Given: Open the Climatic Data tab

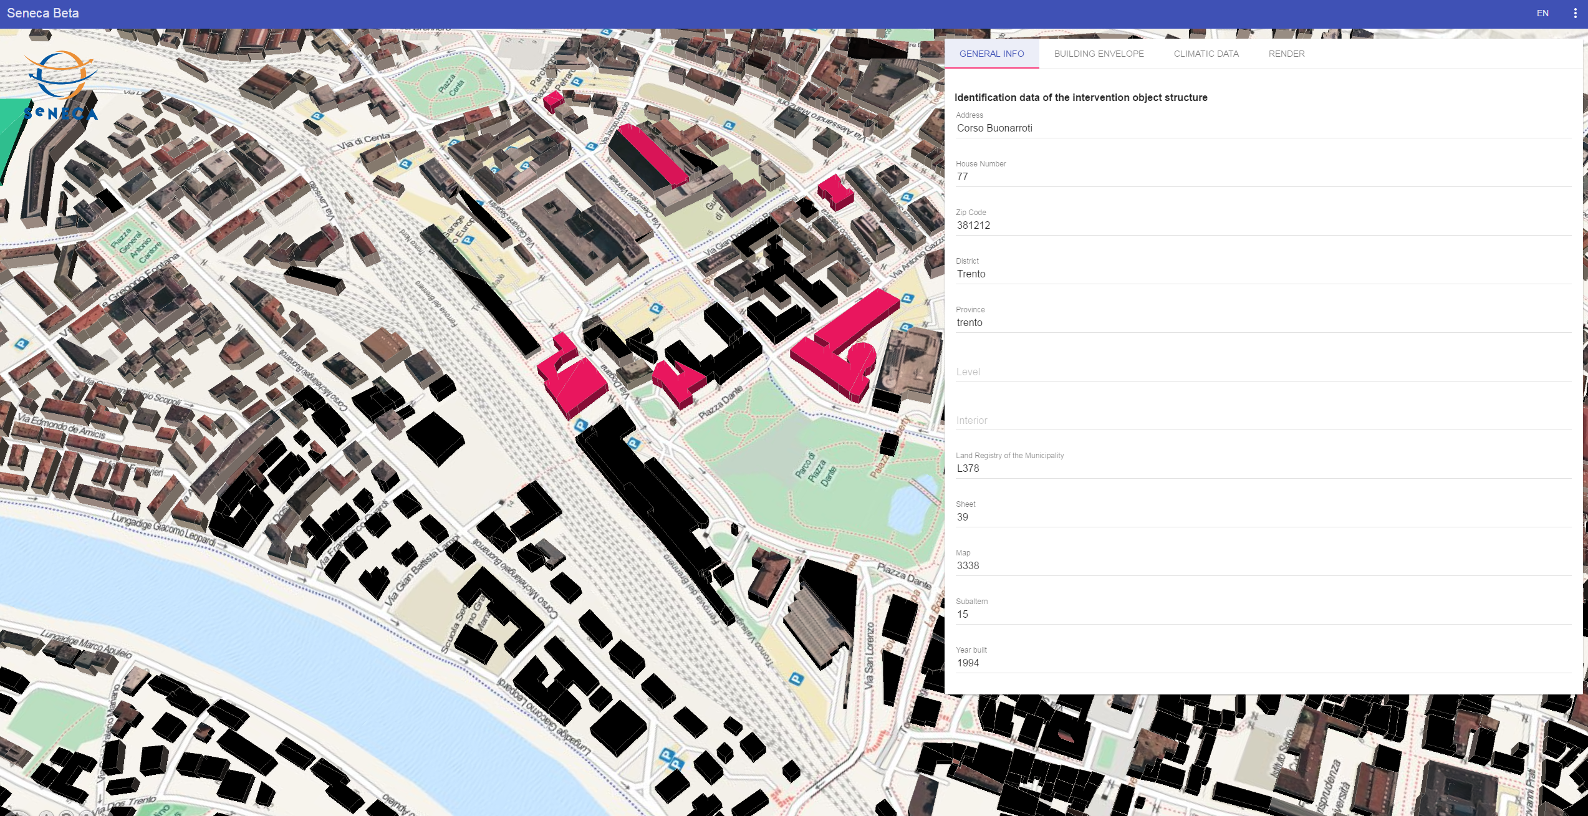Looking at the screenshot, I should pyautogui.click(x=1206, y=54).
